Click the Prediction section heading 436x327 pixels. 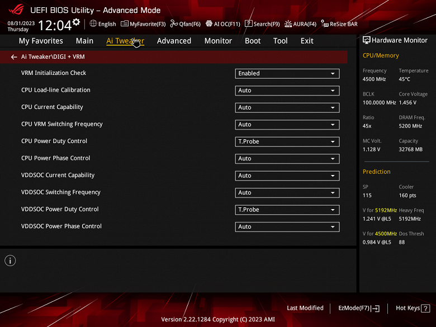click(x=377, y=172)
